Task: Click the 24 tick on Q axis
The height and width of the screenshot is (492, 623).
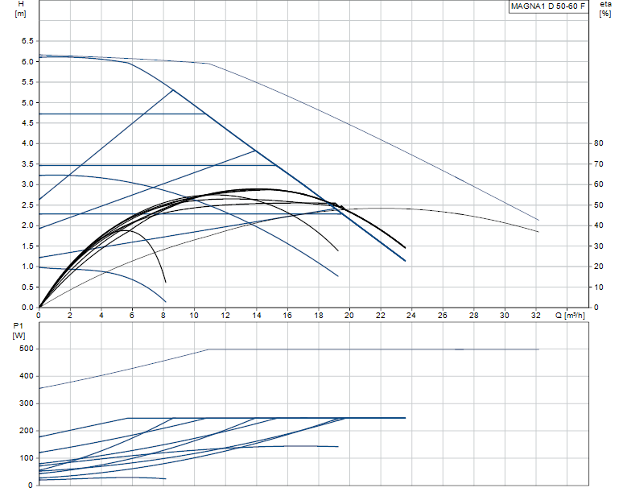Action: pyautogui.click(x=411, y=315)
